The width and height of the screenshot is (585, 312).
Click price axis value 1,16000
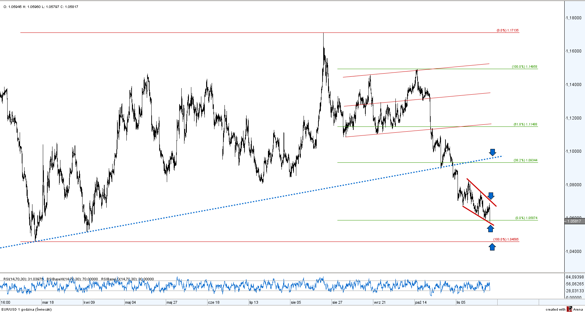click(x=574, y=51)
